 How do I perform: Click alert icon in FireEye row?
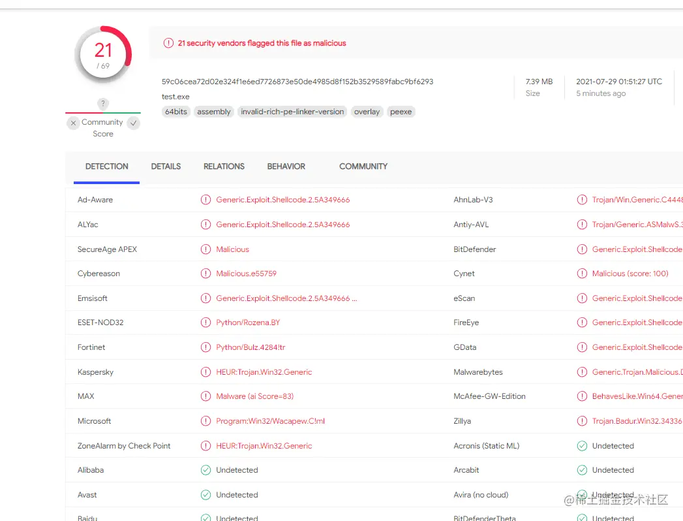582,322
